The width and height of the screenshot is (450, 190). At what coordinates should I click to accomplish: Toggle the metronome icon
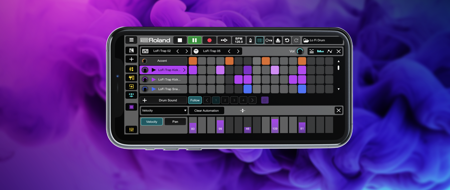coord(250,40)
